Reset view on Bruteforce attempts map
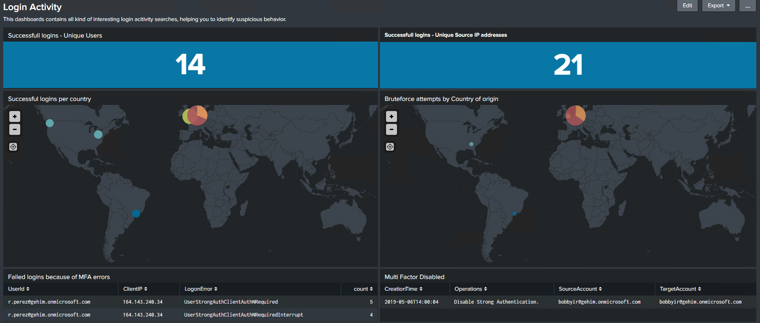Viewport: 760px width, 323px height. click(x=390, y=147)
